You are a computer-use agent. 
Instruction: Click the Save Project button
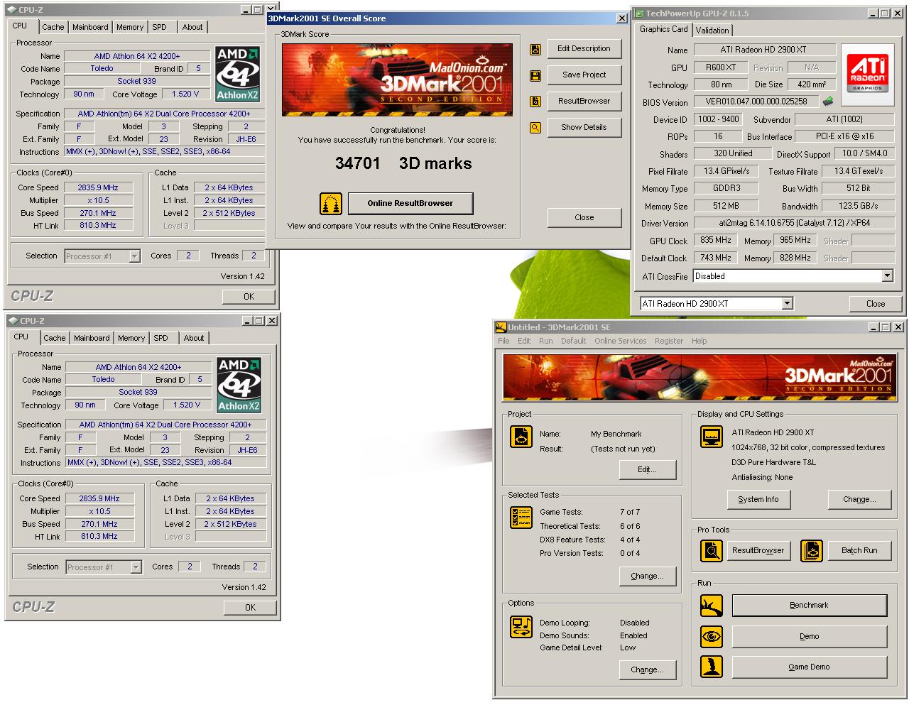click(x=584, y=75)
